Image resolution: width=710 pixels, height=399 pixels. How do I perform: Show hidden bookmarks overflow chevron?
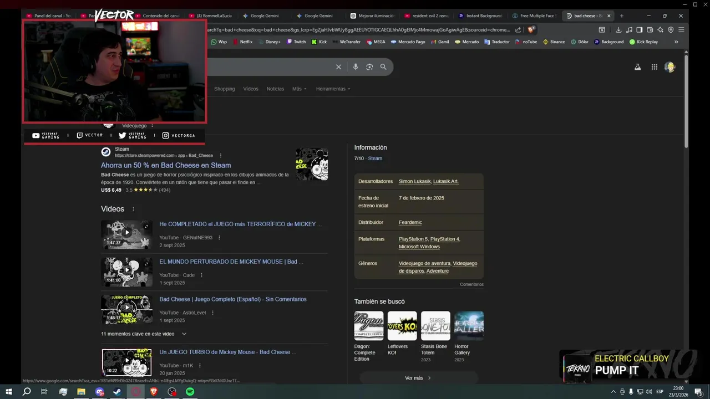676,42
